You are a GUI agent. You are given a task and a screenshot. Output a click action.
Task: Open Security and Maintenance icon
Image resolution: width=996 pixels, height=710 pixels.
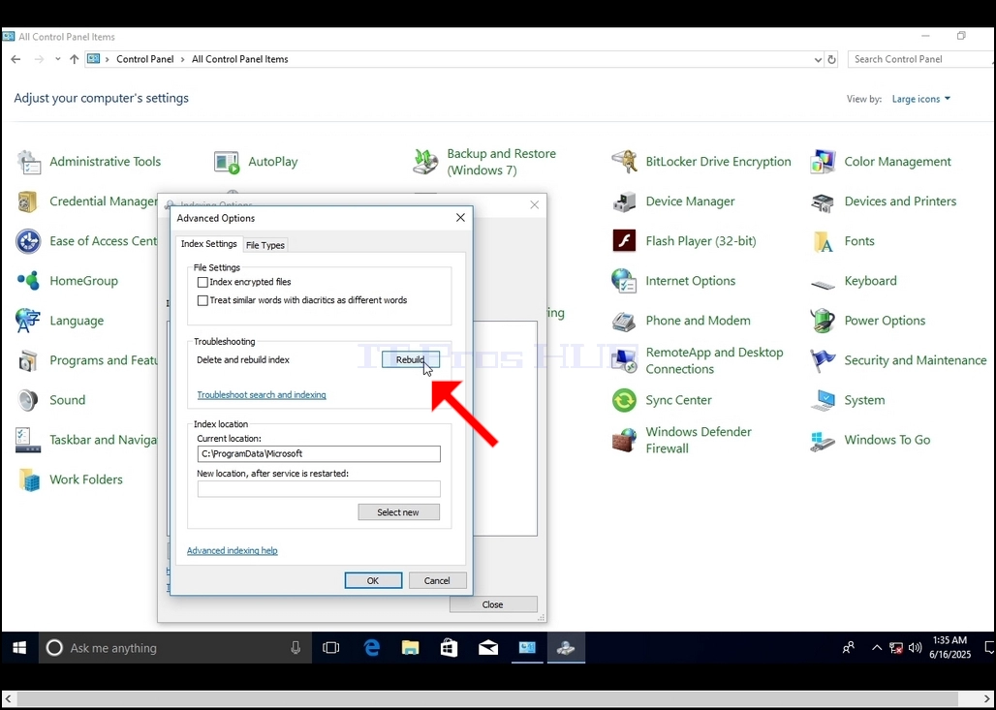[824, 360]
